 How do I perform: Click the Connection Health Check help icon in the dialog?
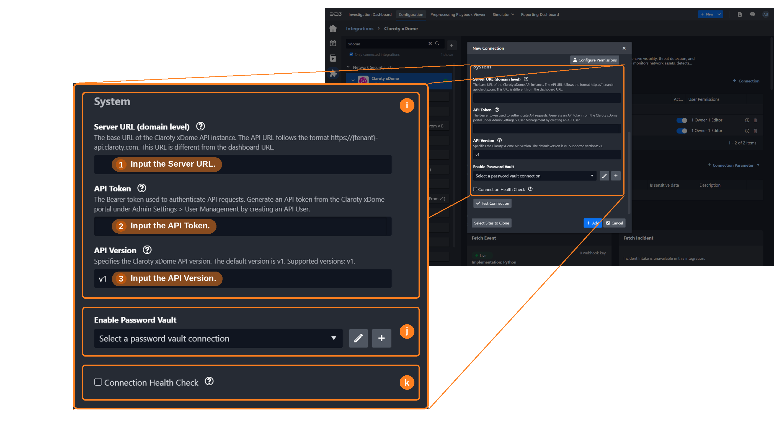(x=530, y=189)
